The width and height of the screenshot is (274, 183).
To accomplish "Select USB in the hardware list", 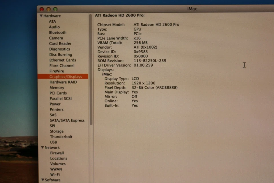I will click(53, 142).
